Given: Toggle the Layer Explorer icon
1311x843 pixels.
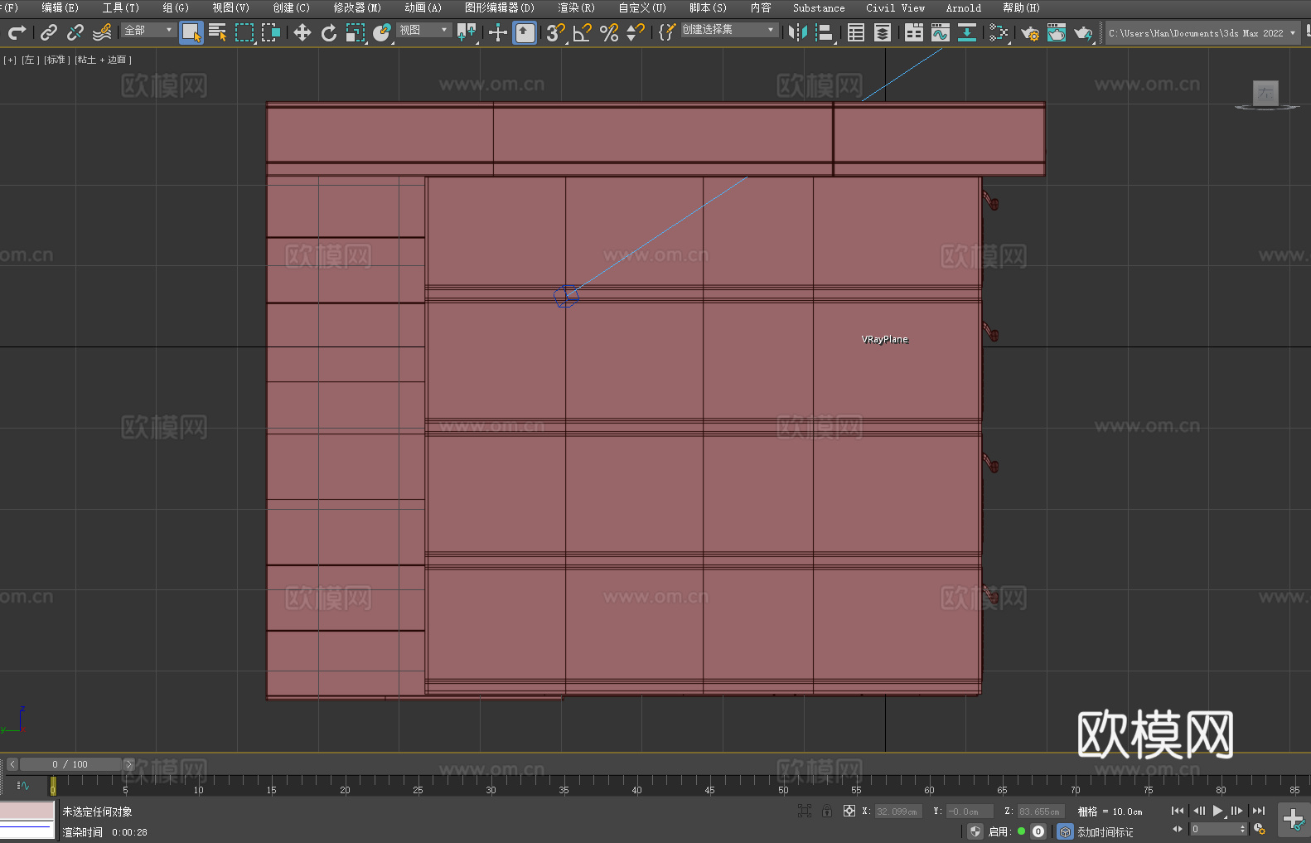Looking at the screenshot, I should click(883, 32).
